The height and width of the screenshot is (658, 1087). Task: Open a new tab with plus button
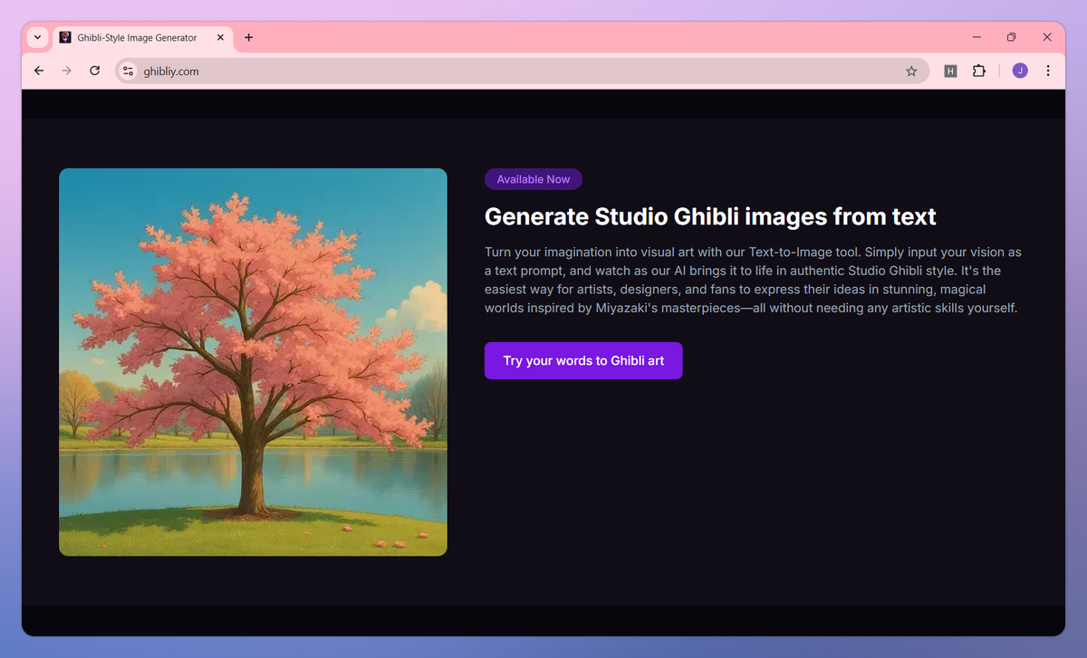[249, 37]
